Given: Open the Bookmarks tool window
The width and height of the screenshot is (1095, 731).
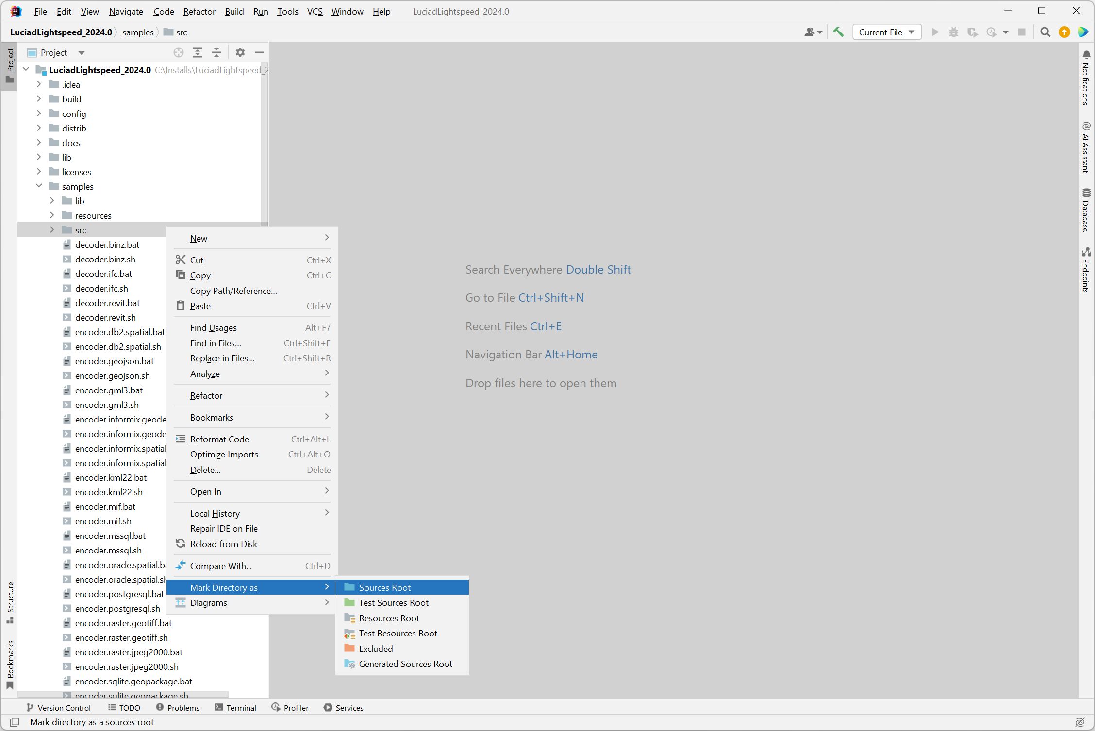Looking at the screenshot, I should 10,665.
